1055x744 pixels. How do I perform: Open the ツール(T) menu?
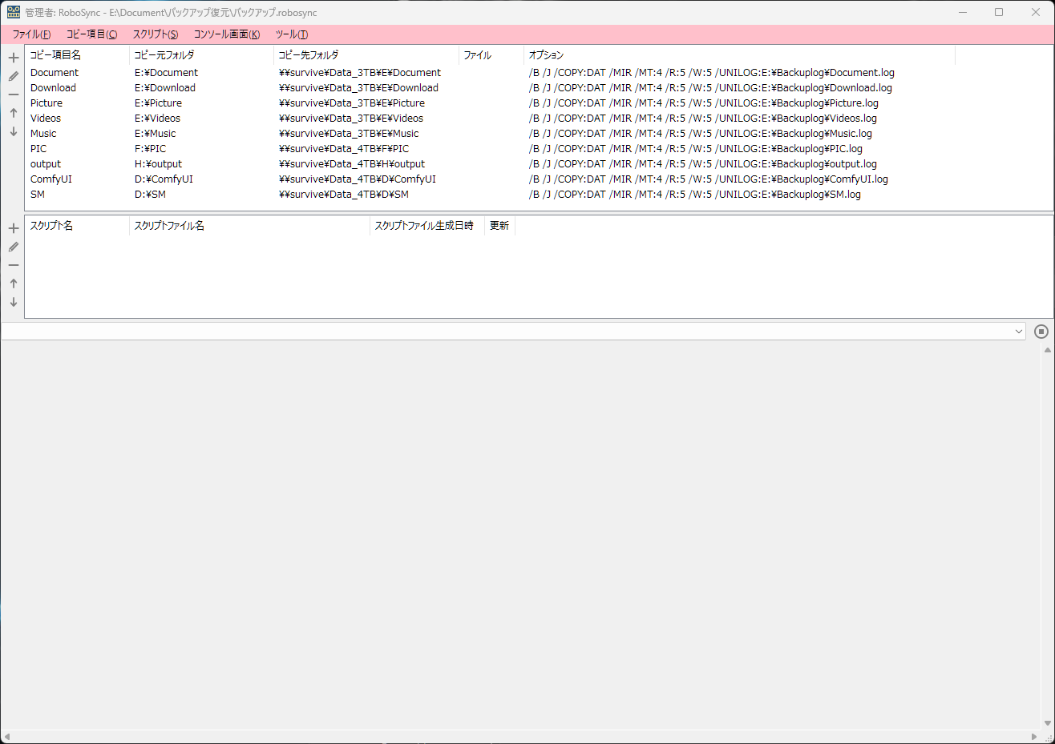click(x=292, y=34)
